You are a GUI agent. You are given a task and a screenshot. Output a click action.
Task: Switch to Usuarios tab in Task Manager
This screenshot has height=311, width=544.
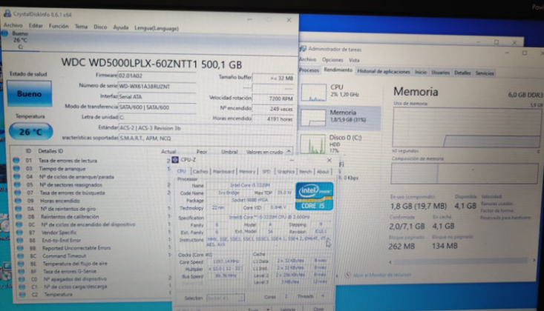tap(440, 73)
